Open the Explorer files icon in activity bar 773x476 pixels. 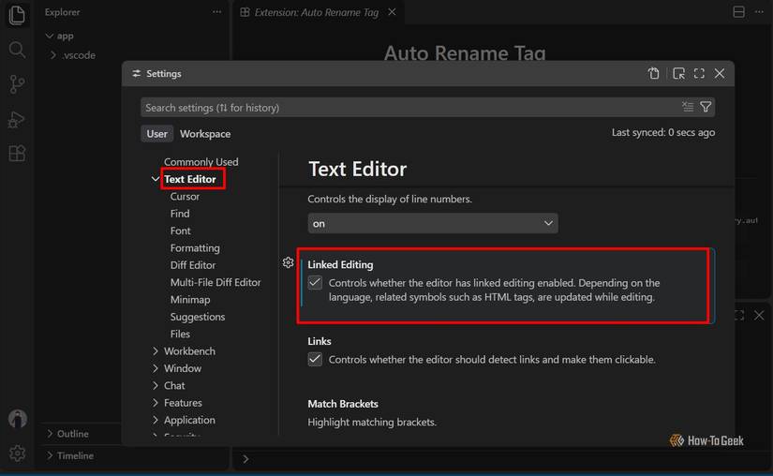pyautogui.click(x=17, y=15)
